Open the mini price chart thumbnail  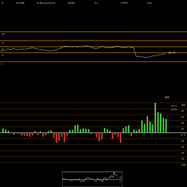92,179
